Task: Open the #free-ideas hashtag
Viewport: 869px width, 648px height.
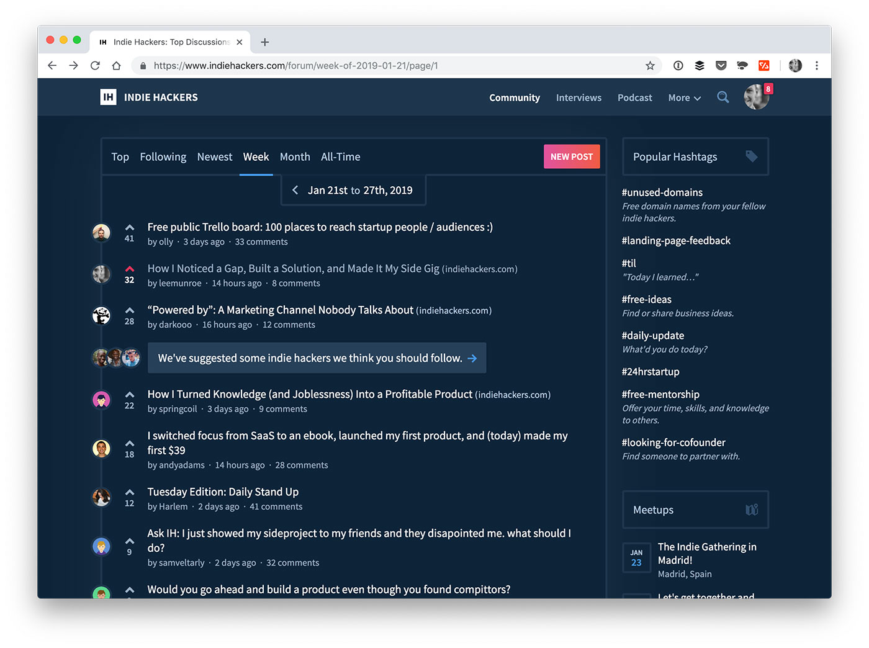Action: point(647,299)
